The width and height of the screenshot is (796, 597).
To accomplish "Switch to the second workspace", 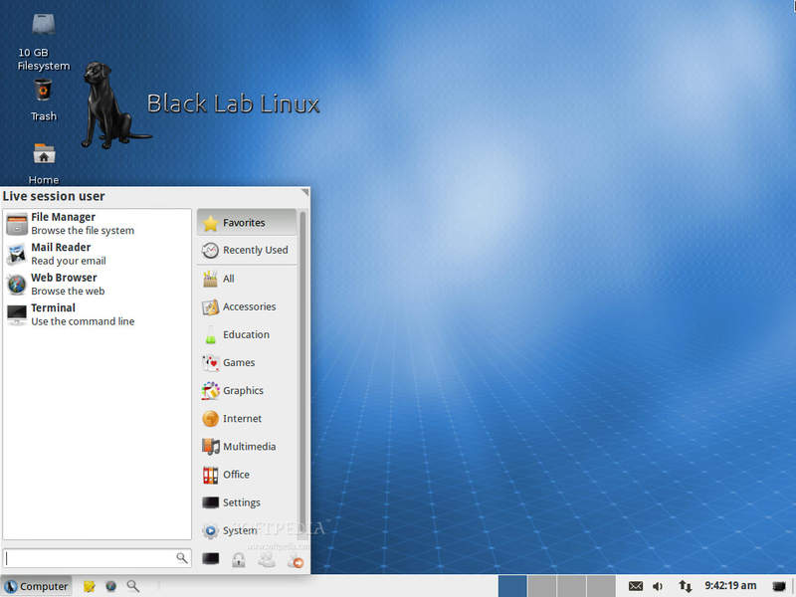I will click(542, 586).
